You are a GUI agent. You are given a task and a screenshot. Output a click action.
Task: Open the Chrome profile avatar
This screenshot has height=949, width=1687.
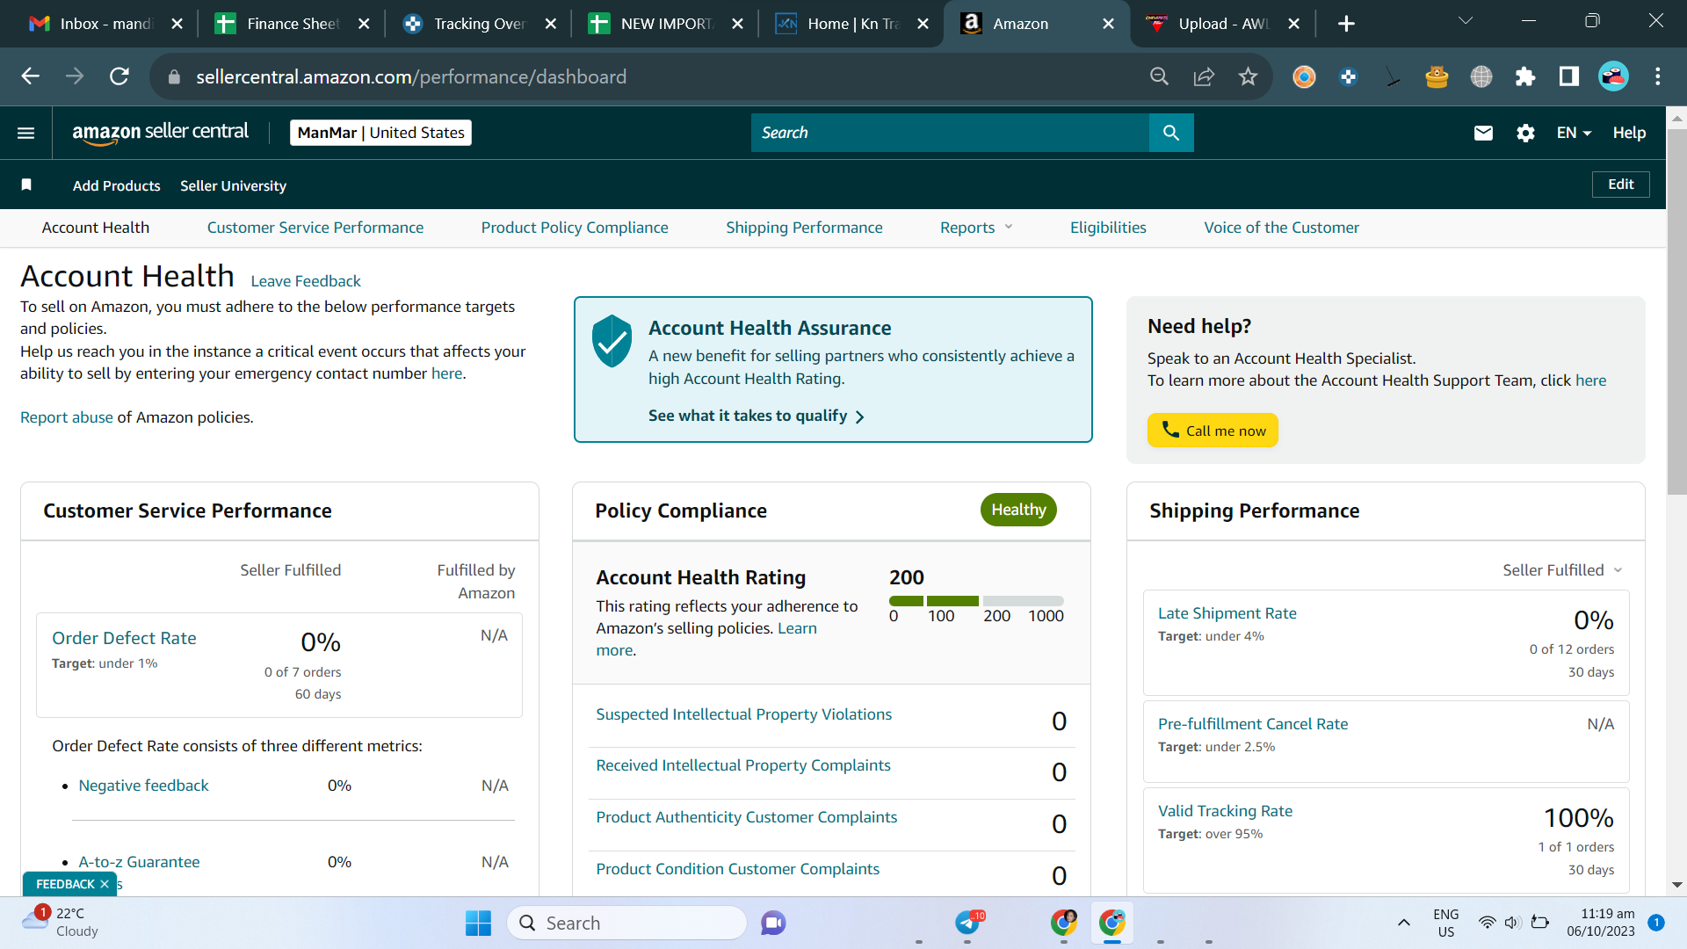tap(1613, 76)
